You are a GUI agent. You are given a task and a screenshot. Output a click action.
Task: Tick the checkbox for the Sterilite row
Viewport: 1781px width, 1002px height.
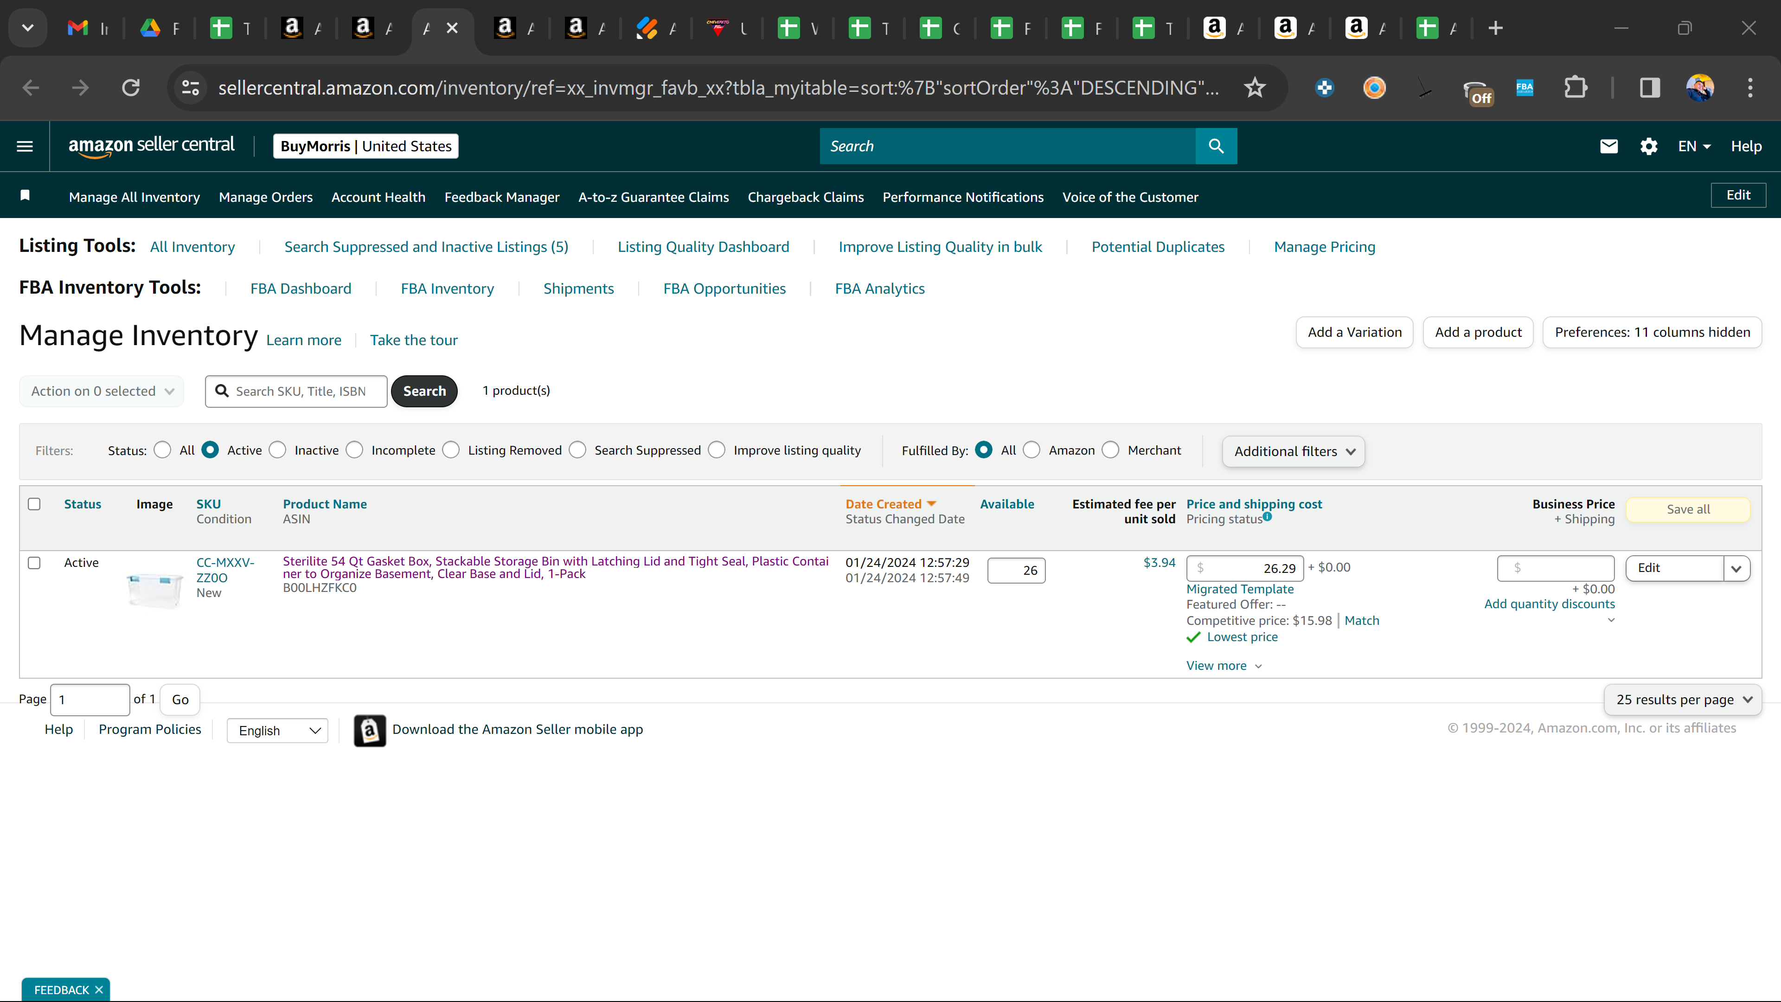34,563
